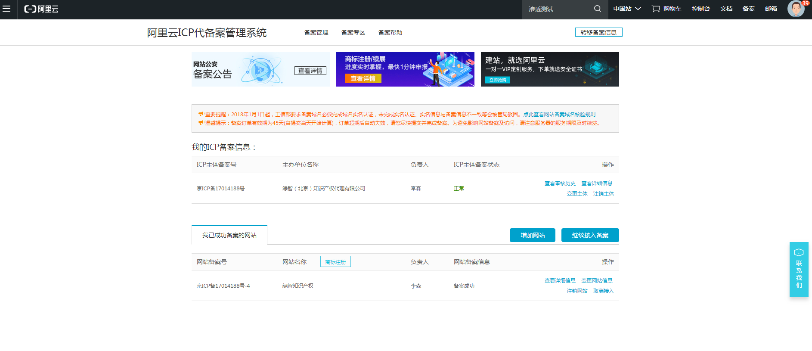Click the 查看审核历史 link
812x351 pixels.
pyautogui.click(x=560, y=183)
